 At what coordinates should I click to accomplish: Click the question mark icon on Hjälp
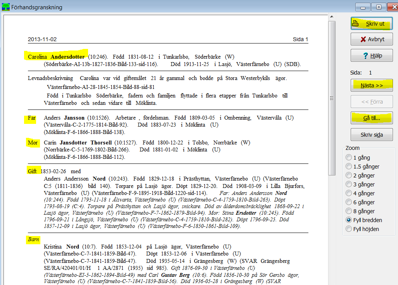pos(365,56)
